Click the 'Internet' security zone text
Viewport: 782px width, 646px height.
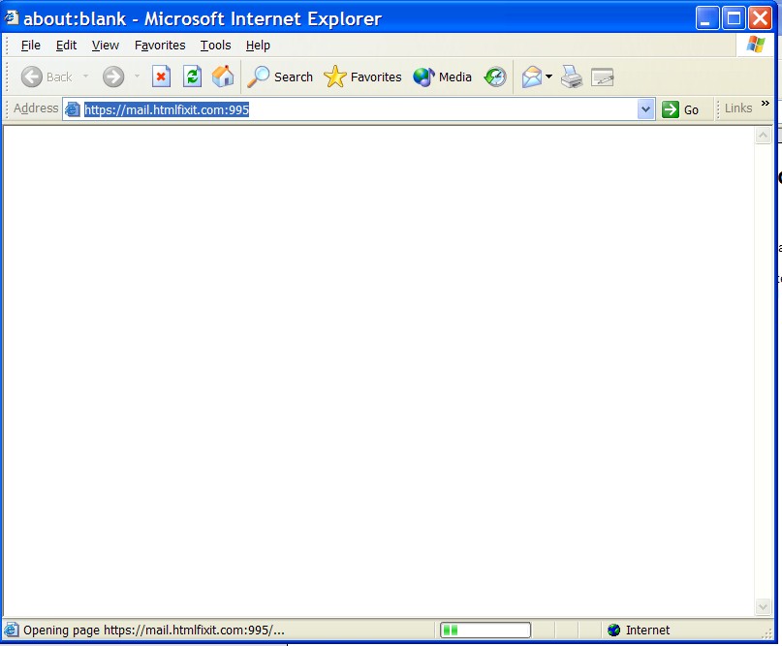tap(647, 631)
